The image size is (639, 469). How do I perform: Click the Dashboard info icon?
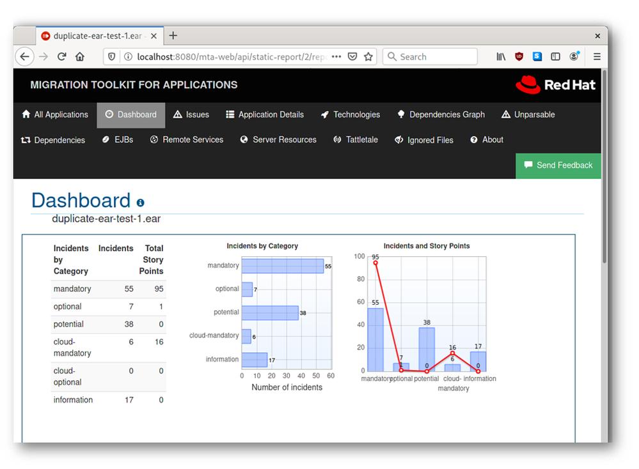pos(140,203)
